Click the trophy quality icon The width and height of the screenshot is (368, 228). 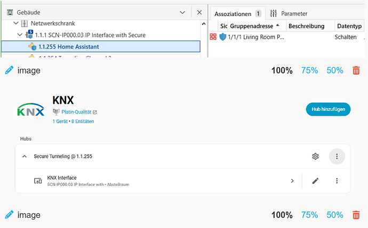point(56,112)
